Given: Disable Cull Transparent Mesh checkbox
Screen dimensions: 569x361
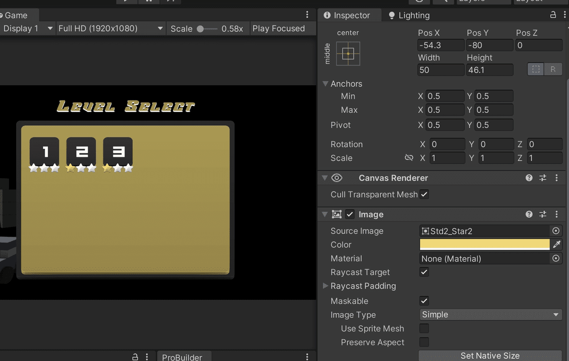Looking at the screenshot, I should pyautogui.click(x=424, y=195).
